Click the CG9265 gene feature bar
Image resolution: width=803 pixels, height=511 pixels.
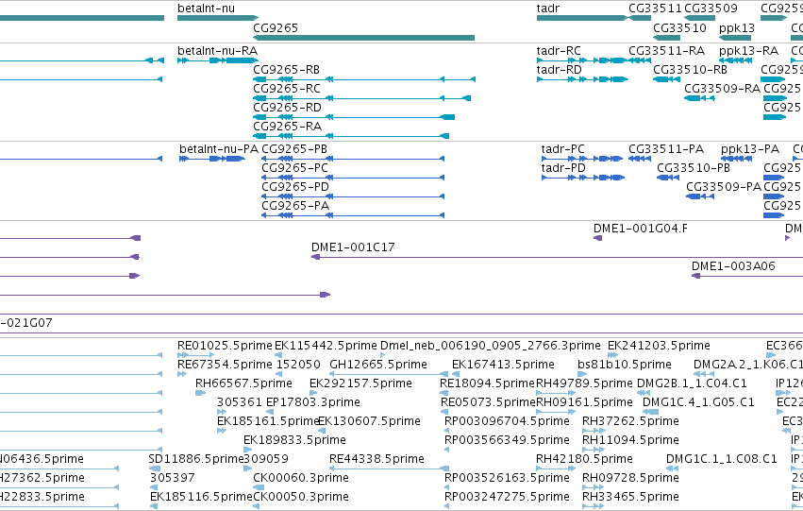coord(363,38)
